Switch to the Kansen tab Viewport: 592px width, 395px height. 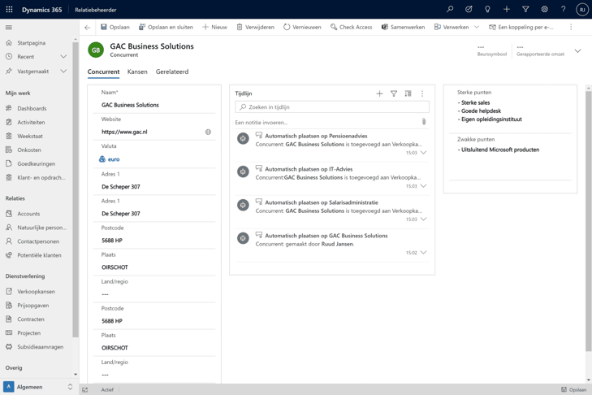point(137,72)
